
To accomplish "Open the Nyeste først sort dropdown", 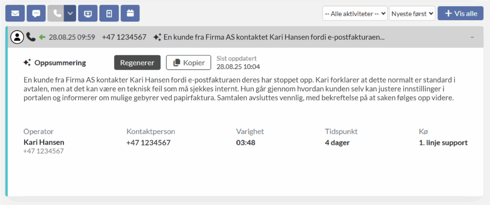I will tap(412, 14).
